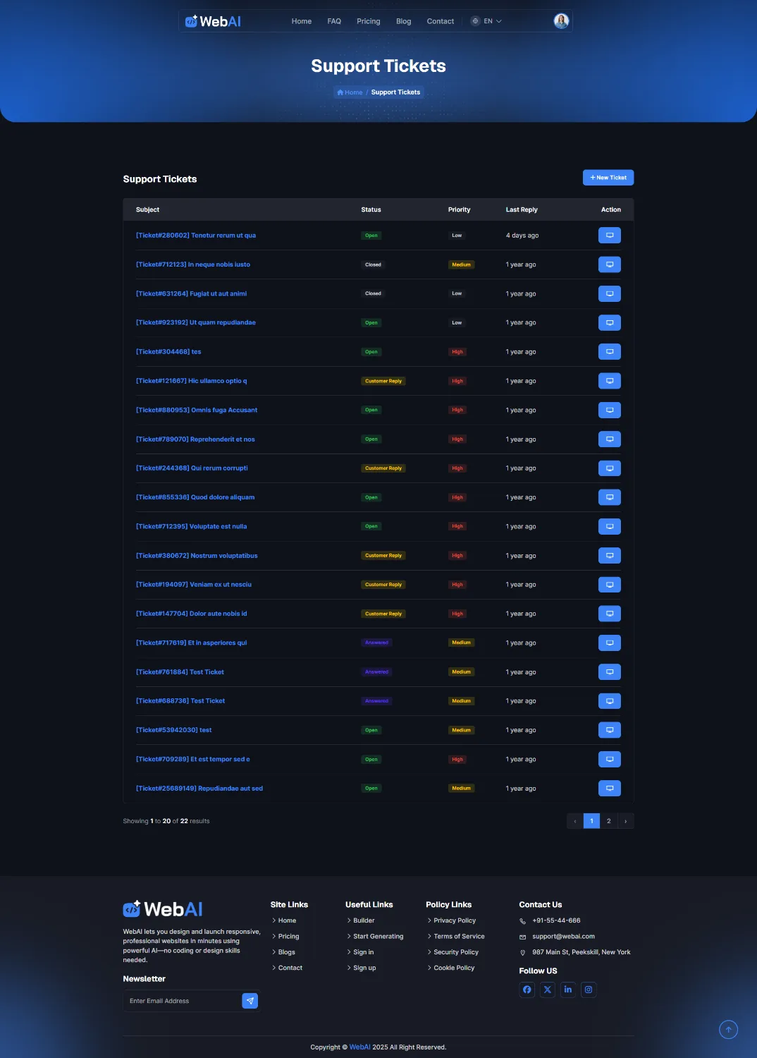Click the footer WebAI logo

(163, 909)
